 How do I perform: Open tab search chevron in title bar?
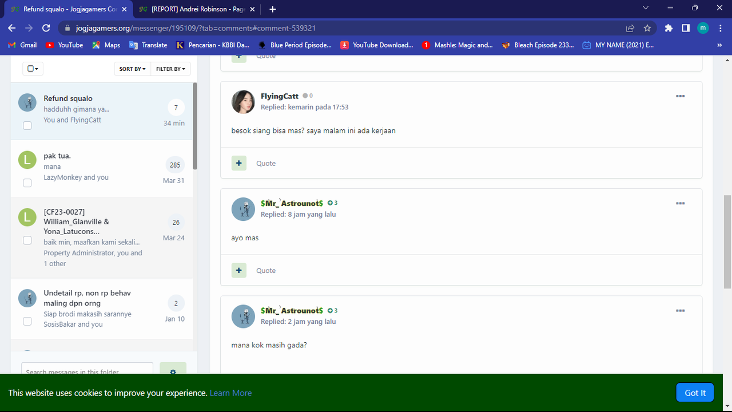[646, 8]
